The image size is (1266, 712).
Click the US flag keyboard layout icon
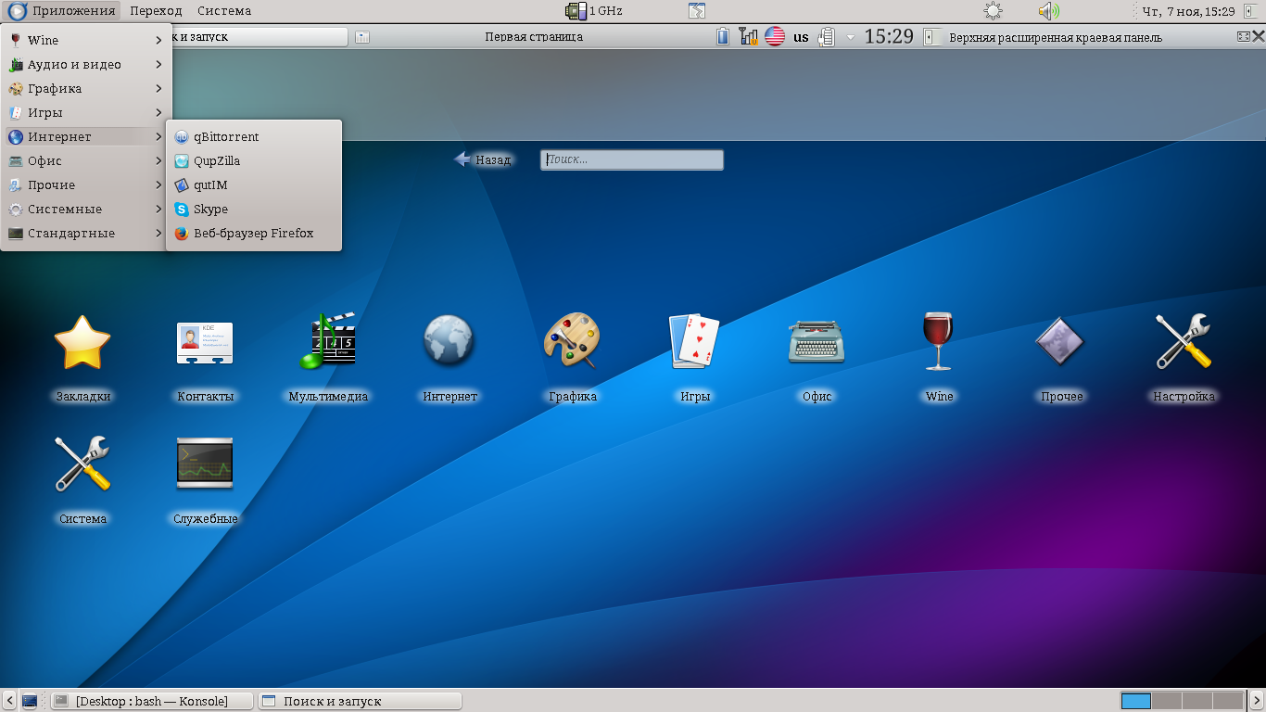(x=775, y=37)
